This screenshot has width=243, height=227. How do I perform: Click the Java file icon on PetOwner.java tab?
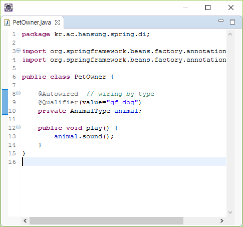pos(7,23)
